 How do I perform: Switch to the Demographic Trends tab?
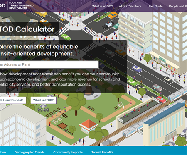(x=30, y=152)
